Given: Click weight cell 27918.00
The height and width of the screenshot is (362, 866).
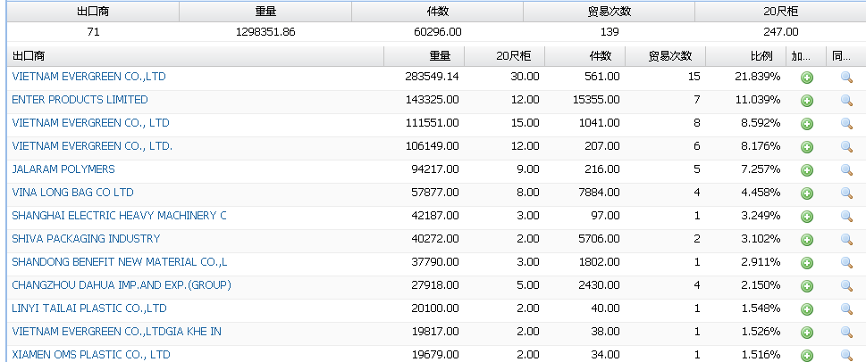Looking at the screenshot, I should click(435, 284).
